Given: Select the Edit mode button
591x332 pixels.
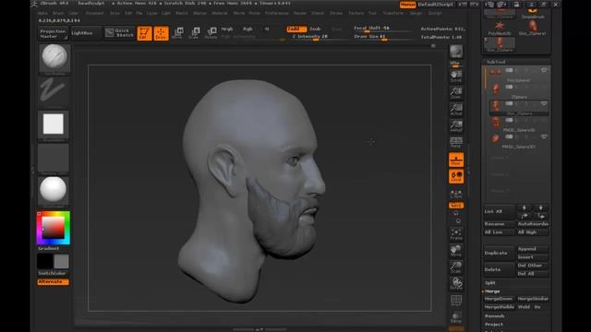Looking at the screenshot, I should 144,33.
